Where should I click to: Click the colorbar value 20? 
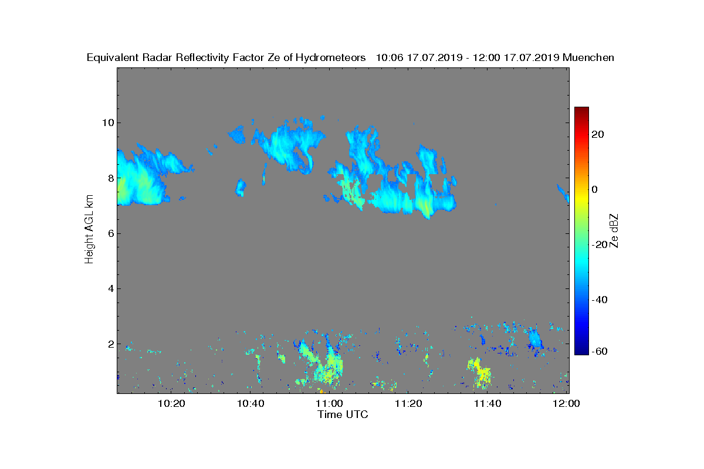tap(598, 134)
